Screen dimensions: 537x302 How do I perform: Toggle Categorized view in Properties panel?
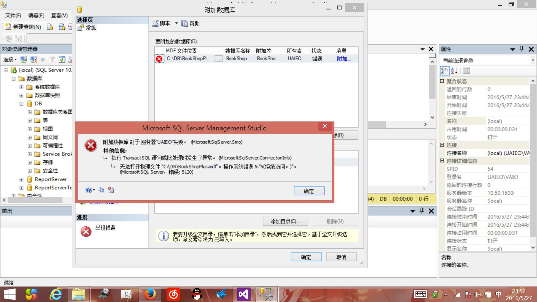point(445,71)
